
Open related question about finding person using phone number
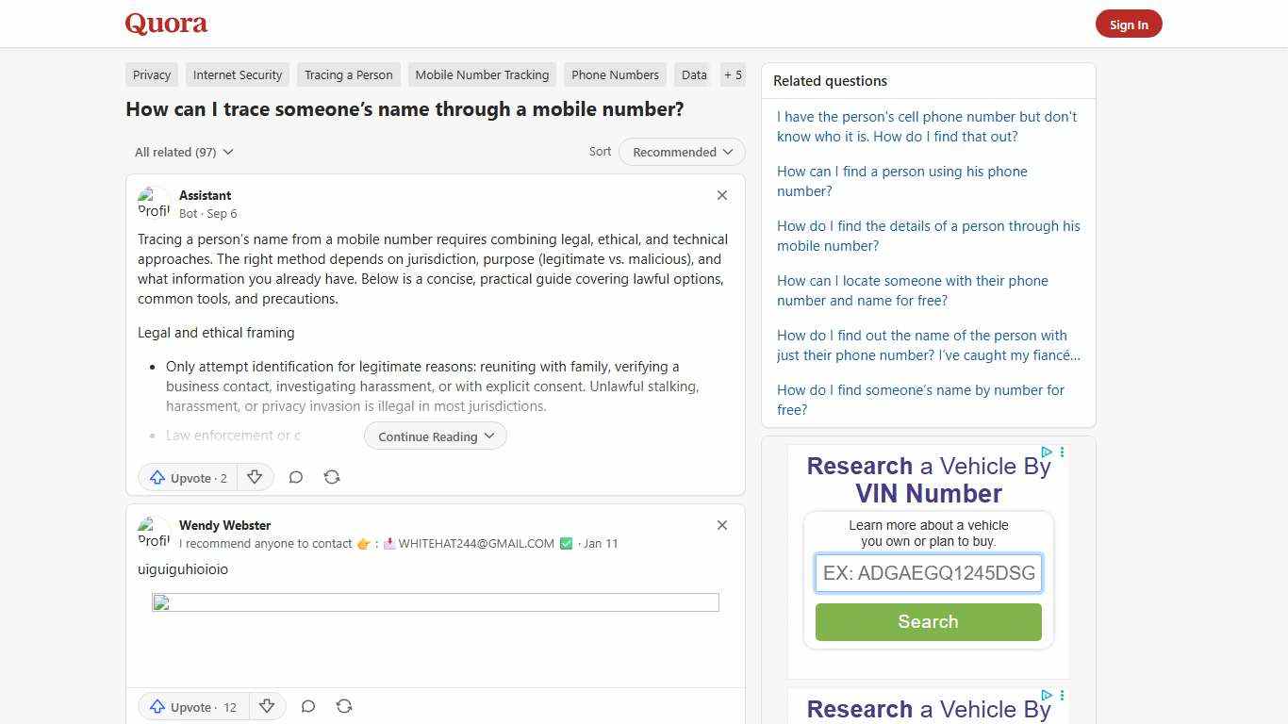click(x=901, y=181)
